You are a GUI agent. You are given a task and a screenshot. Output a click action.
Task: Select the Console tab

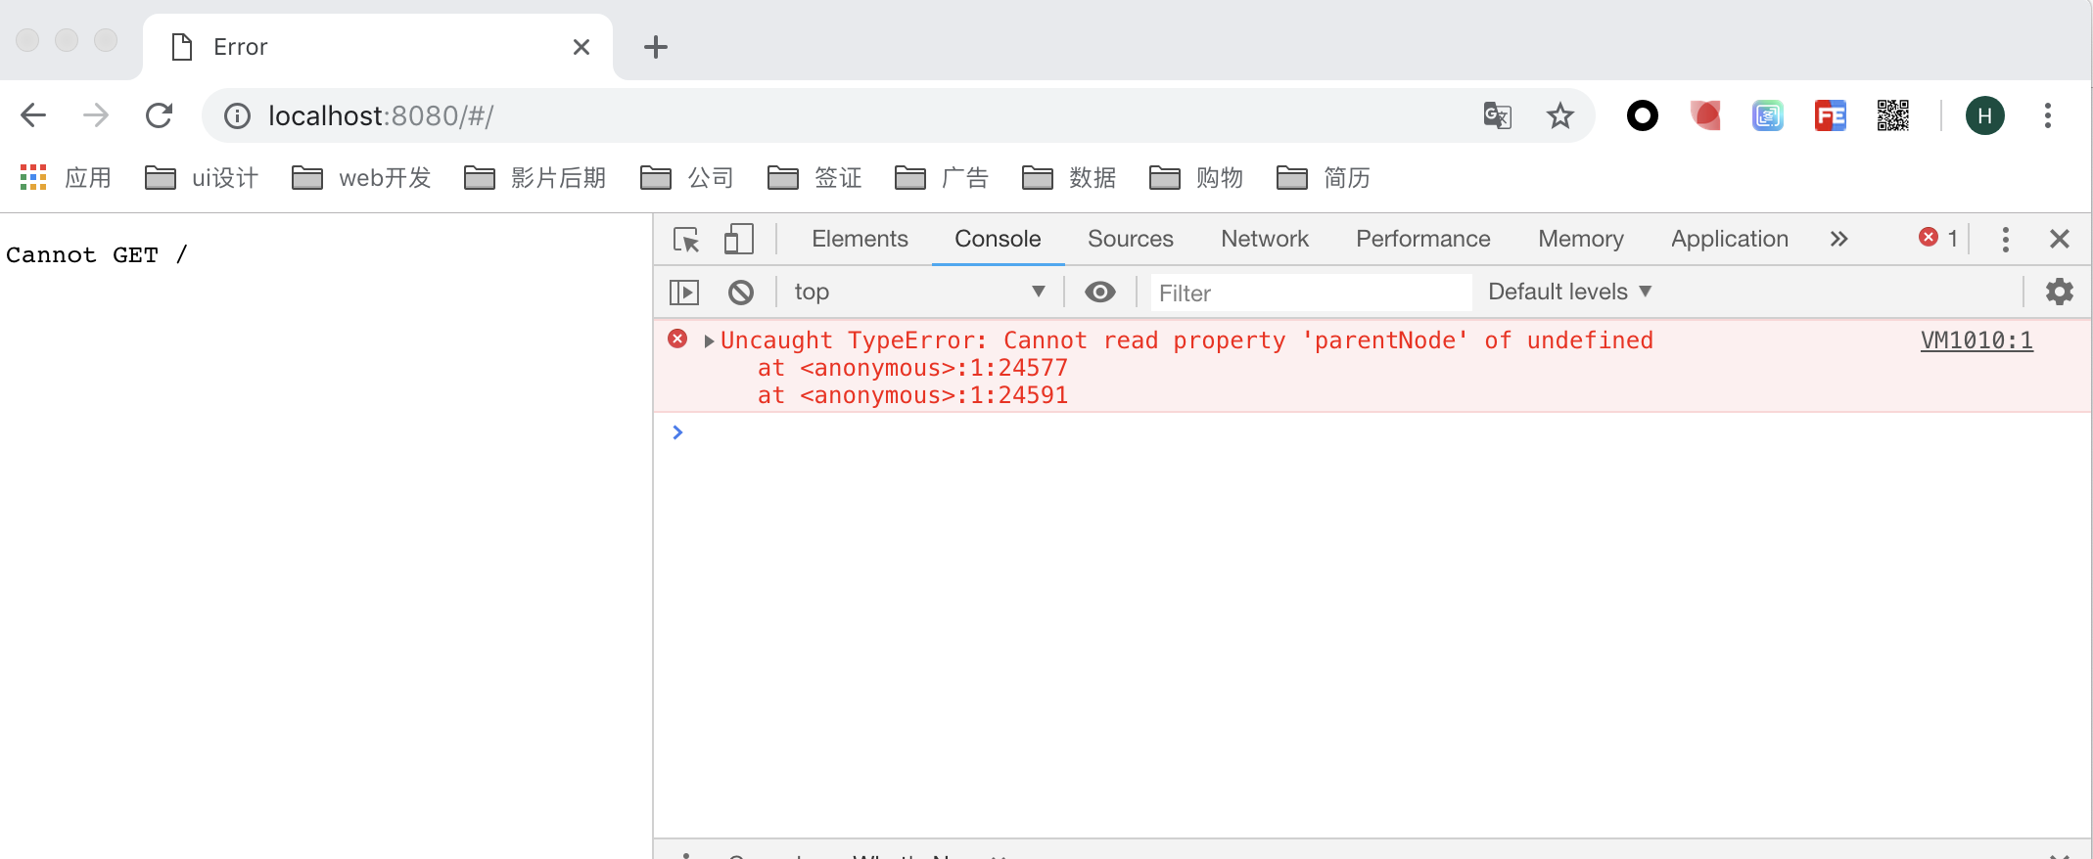(998, 239)
